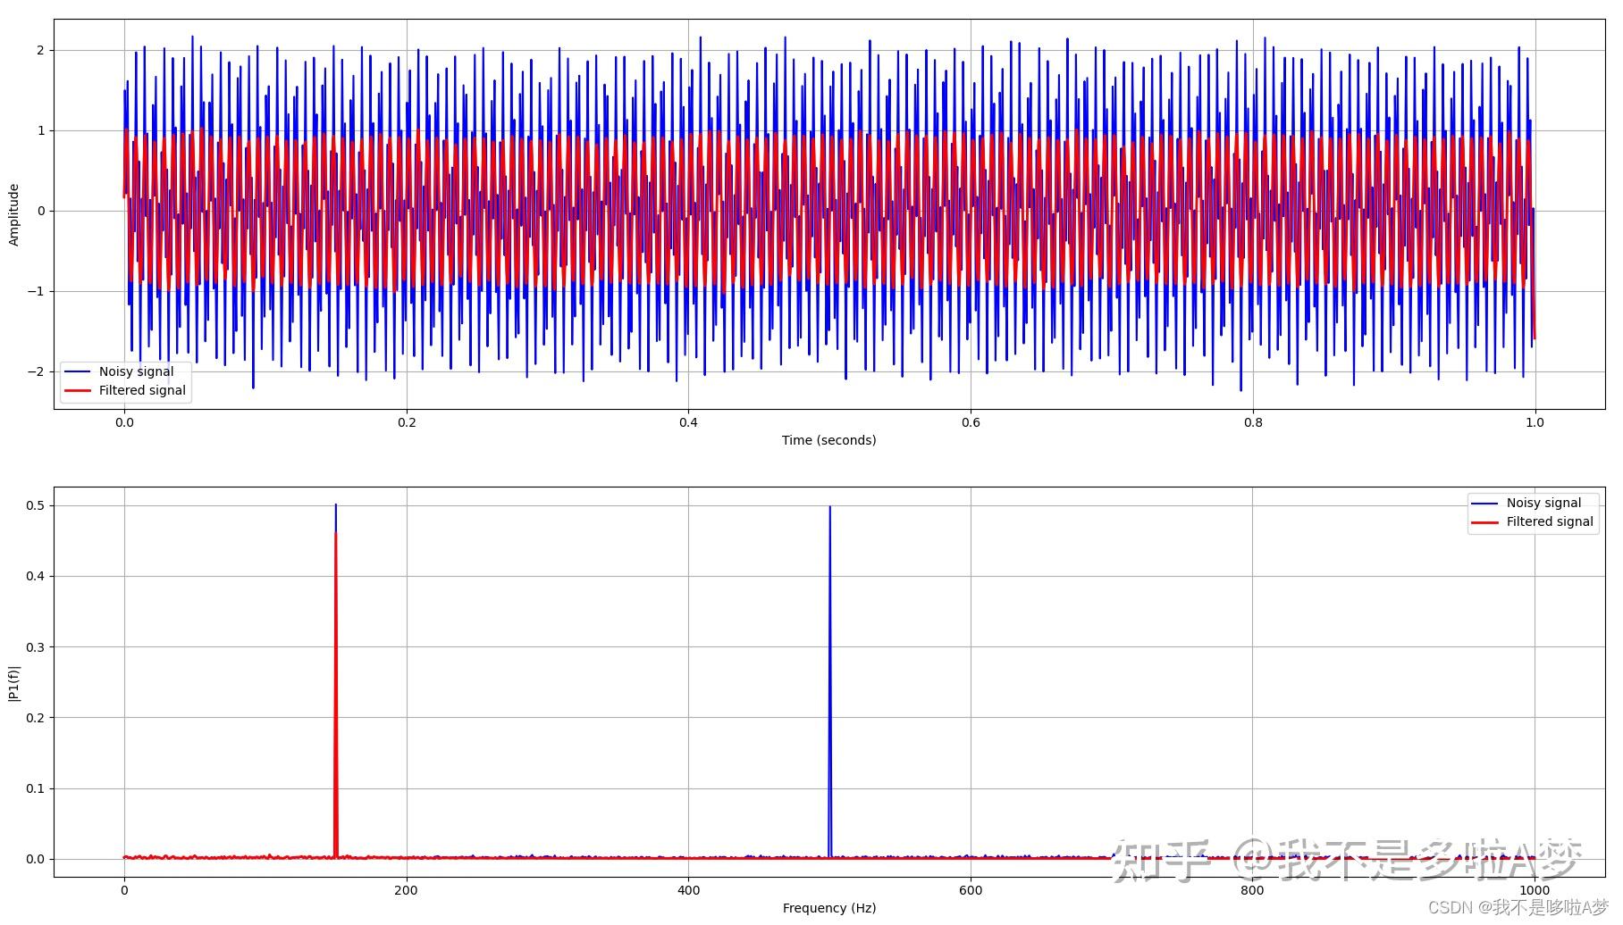
Task: Click the 0.4 tick label on spectrum y-axis
Action: [35, 576]
